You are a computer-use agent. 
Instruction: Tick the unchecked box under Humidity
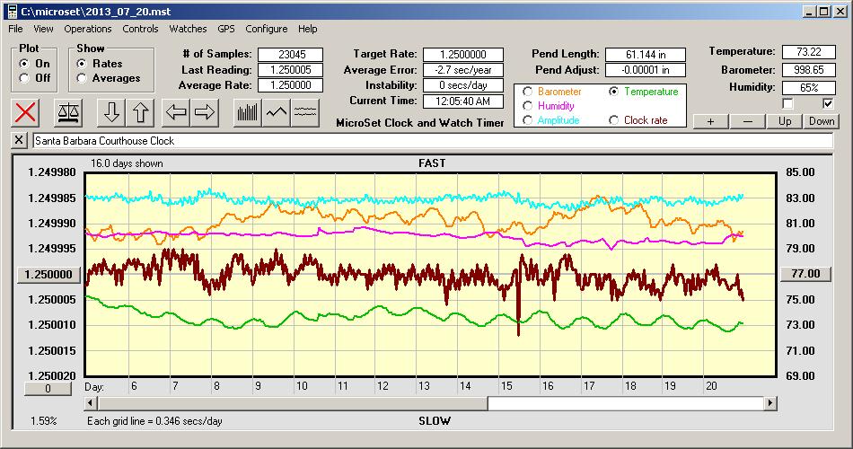tap(787, 103)
